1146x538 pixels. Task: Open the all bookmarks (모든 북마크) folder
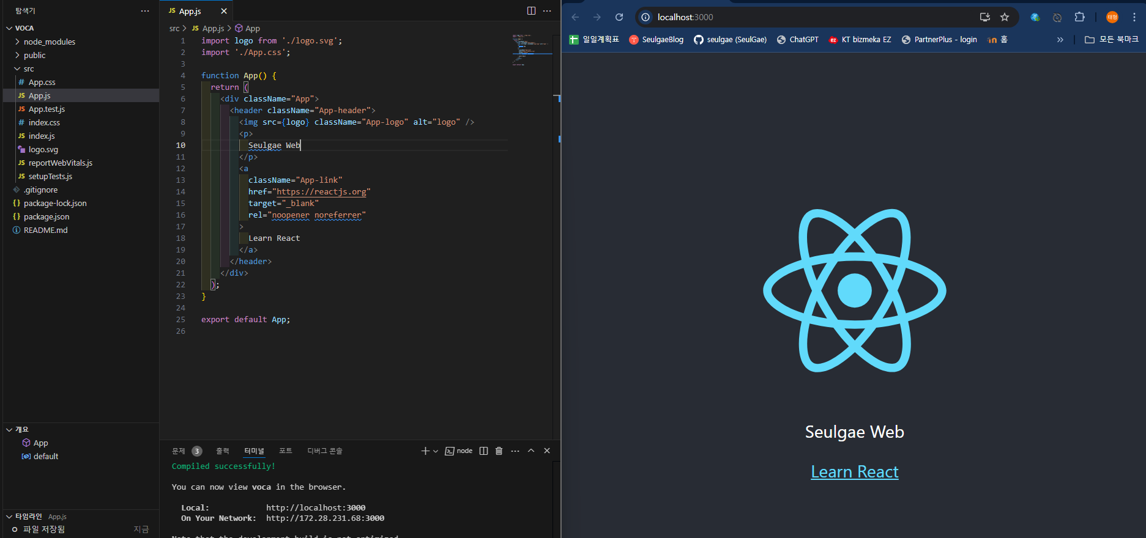[x=1112, y=40]
